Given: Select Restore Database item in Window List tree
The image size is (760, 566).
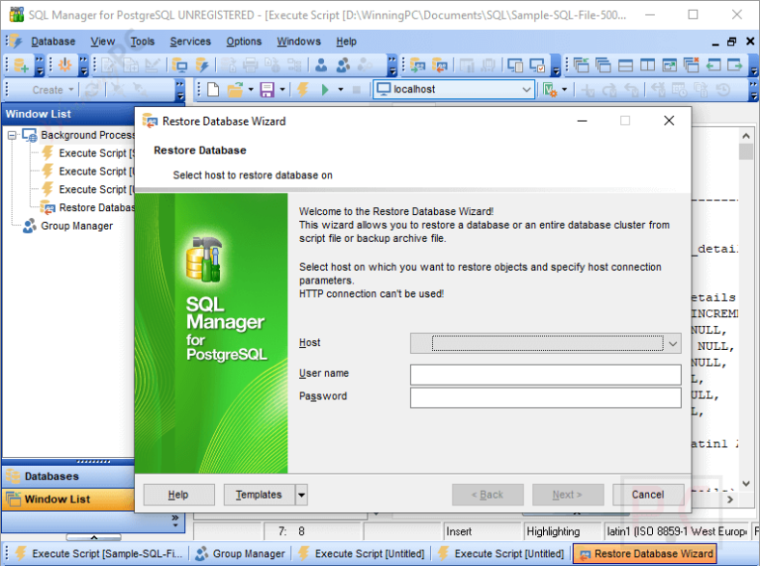Looking at the screenshot, I should [x=96, y=208].
